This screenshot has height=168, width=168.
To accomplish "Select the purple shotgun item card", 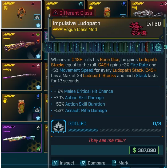I will point(21,138).
